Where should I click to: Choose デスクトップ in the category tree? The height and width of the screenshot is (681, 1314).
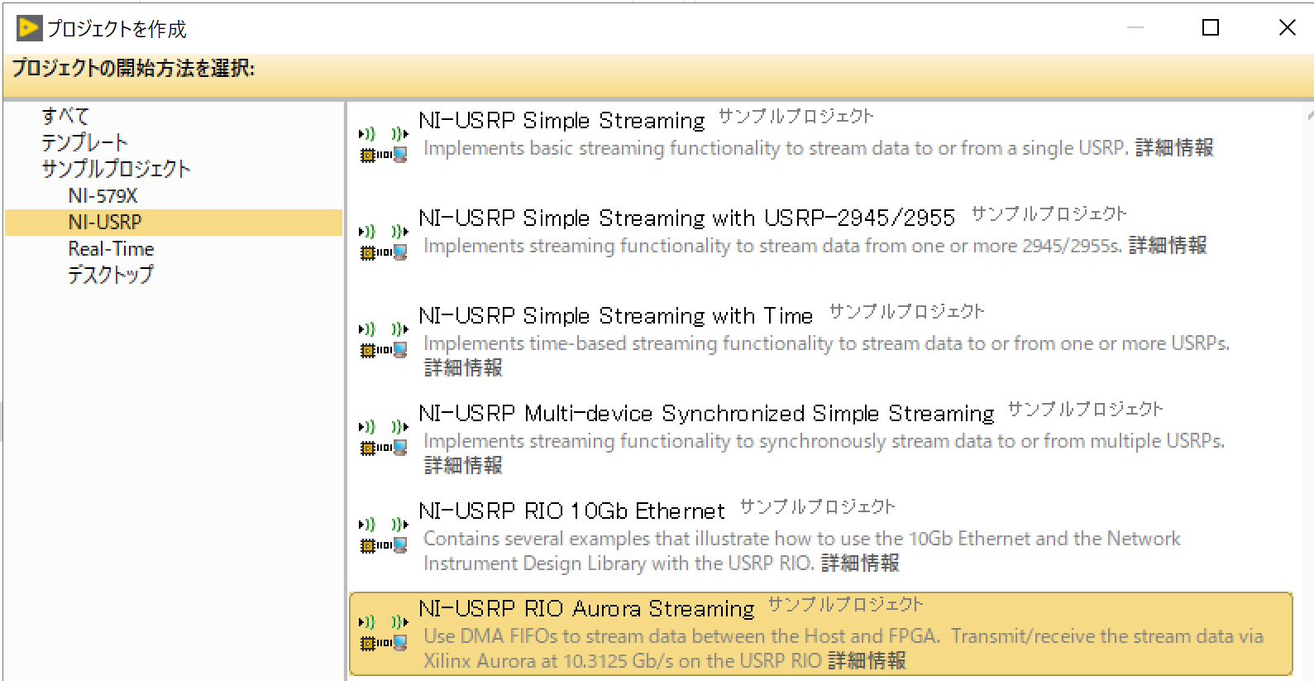(x=110, y=275)
